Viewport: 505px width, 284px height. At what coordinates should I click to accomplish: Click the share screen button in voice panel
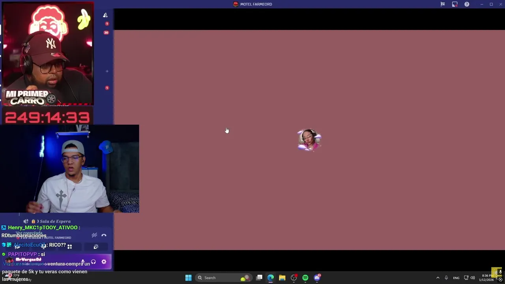tap(43, 247)
